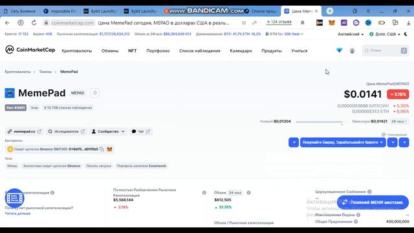Click the MemePad token logo
Viewport: 414px width, 233px height.
(x=10, y=93)
